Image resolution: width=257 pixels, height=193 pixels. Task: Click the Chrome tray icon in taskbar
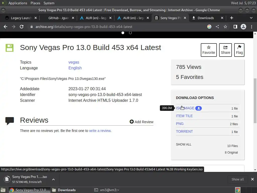click(238, 190)
